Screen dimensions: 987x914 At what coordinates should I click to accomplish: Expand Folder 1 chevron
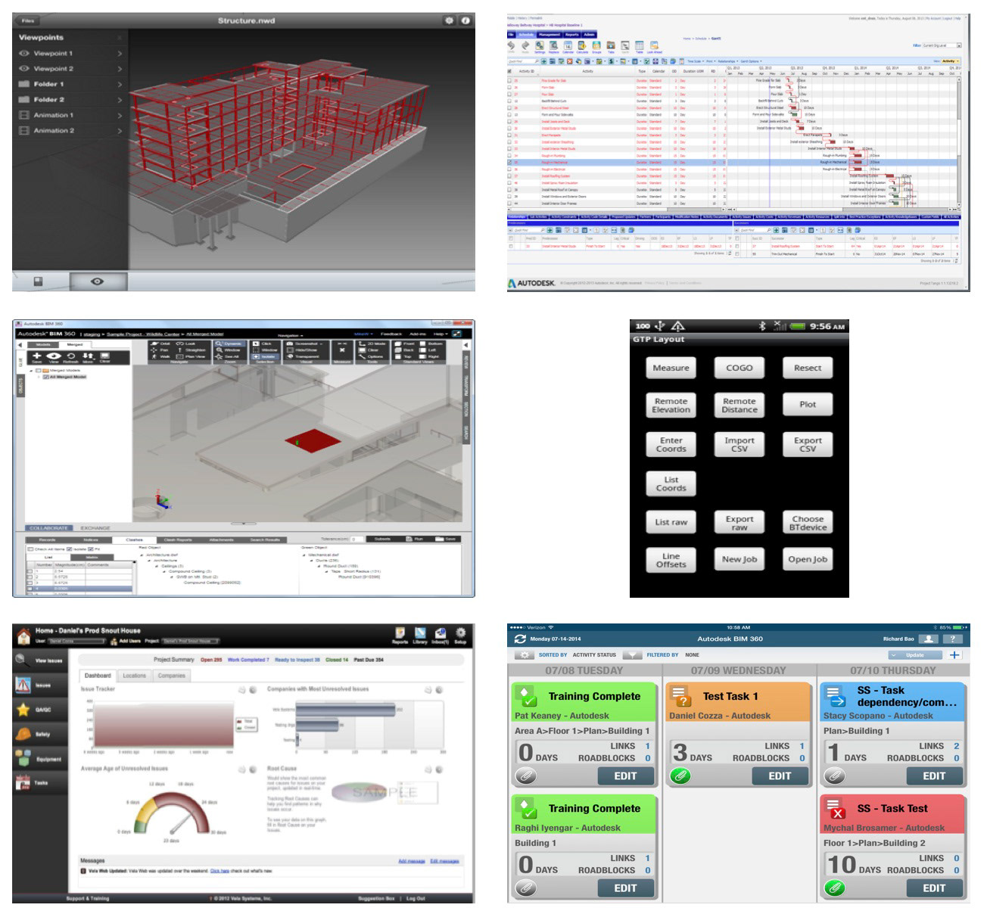click(x=120, y=84)
